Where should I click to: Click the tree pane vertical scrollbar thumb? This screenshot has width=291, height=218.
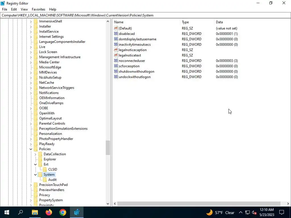click(108, 148)
